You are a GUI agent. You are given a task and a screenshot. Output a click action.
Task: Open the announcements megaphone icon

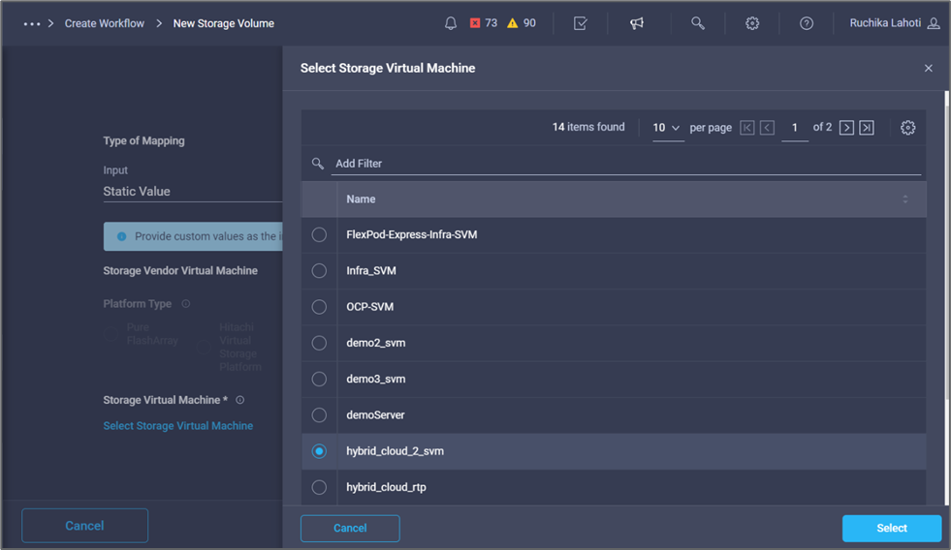click(x=637, y=23)
